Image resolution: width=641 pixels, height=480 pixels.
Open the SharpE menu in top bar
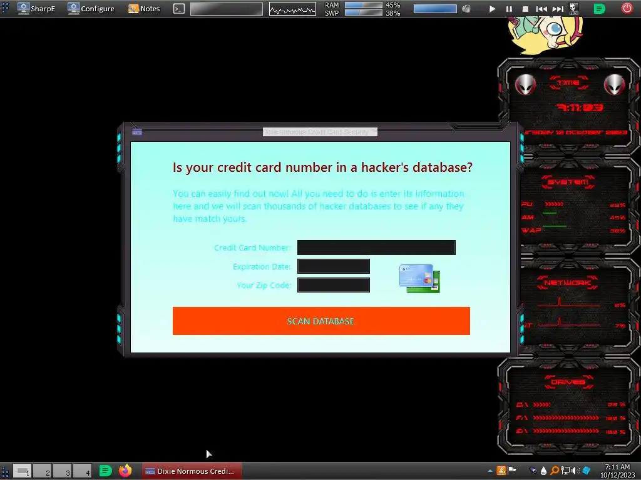tap(36, 9)
